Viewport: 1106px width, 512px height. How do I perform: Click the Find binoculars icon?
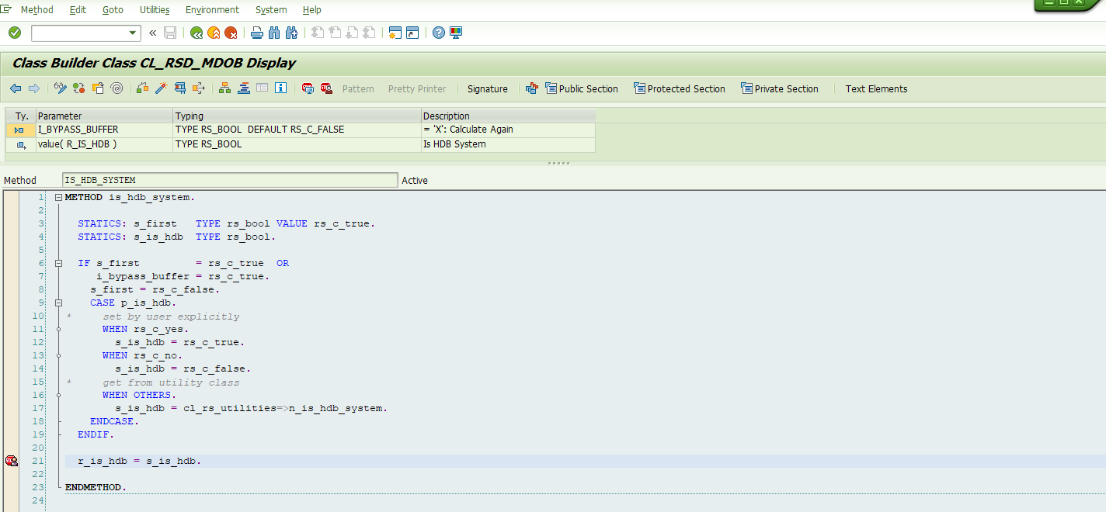pos(274,33)
